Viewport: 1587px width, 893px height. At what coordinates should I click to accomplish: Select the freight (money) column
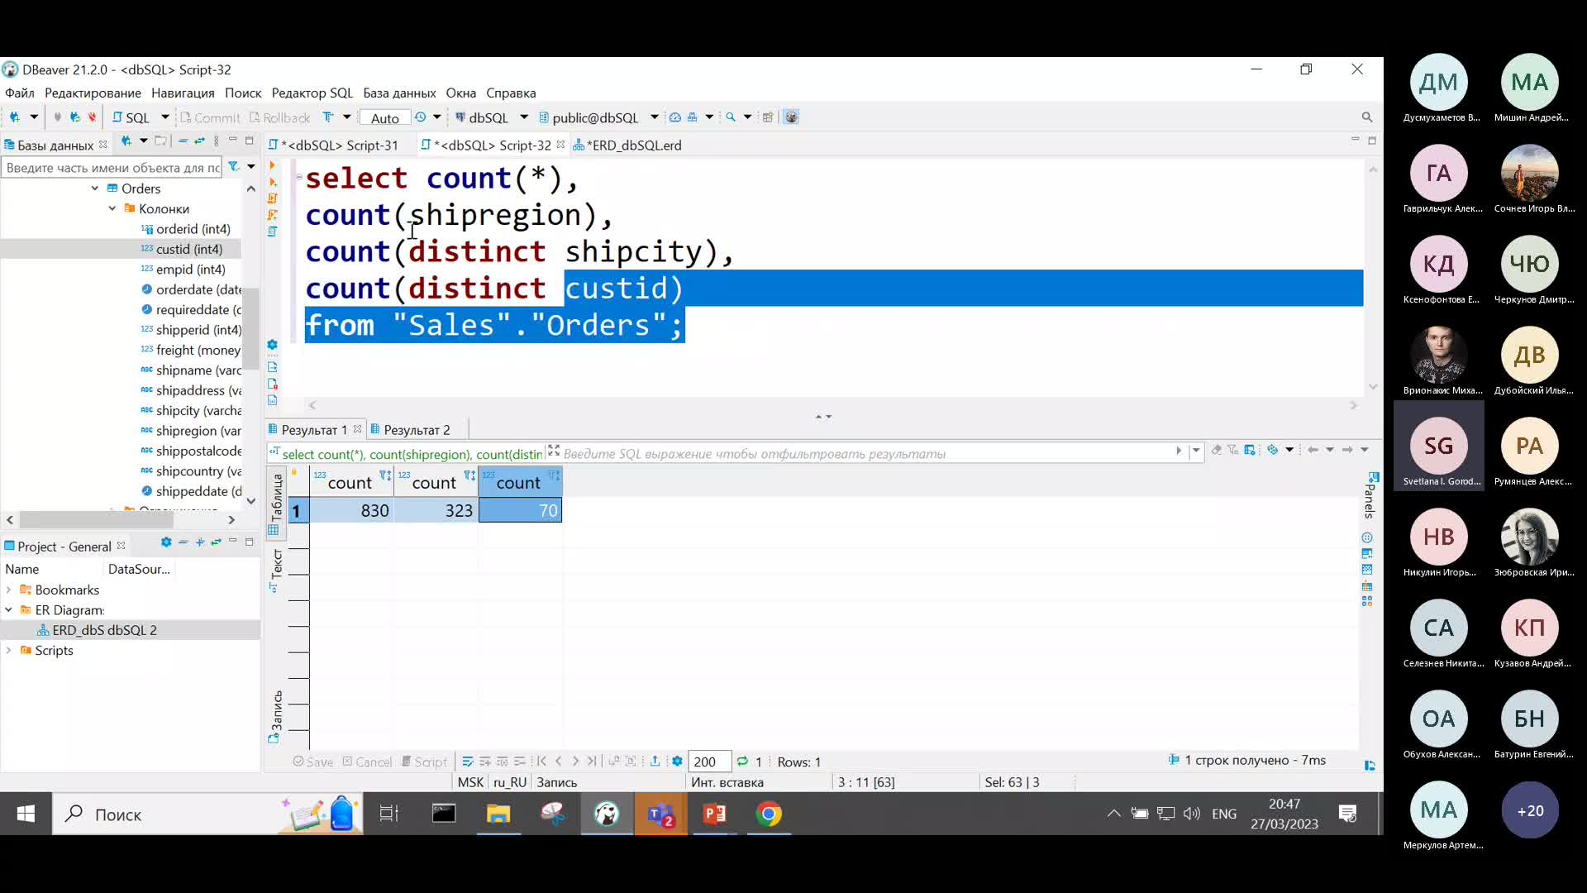click(x=191, y=351)
